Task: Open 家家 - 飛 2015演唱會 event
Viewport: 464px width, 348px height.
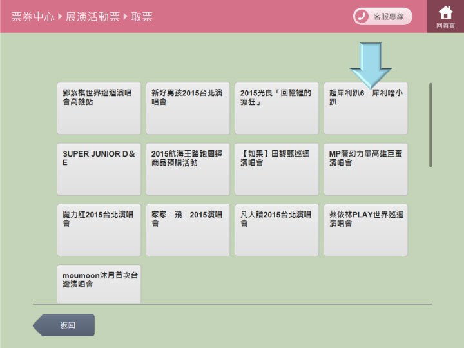Action: (x=188, y=230)
